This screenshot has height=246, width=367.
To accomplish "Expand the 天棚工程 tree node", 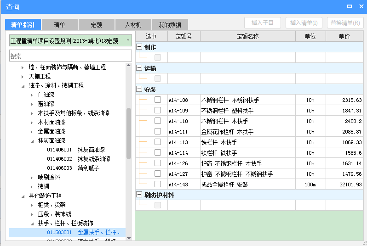I will pos(23,77).
